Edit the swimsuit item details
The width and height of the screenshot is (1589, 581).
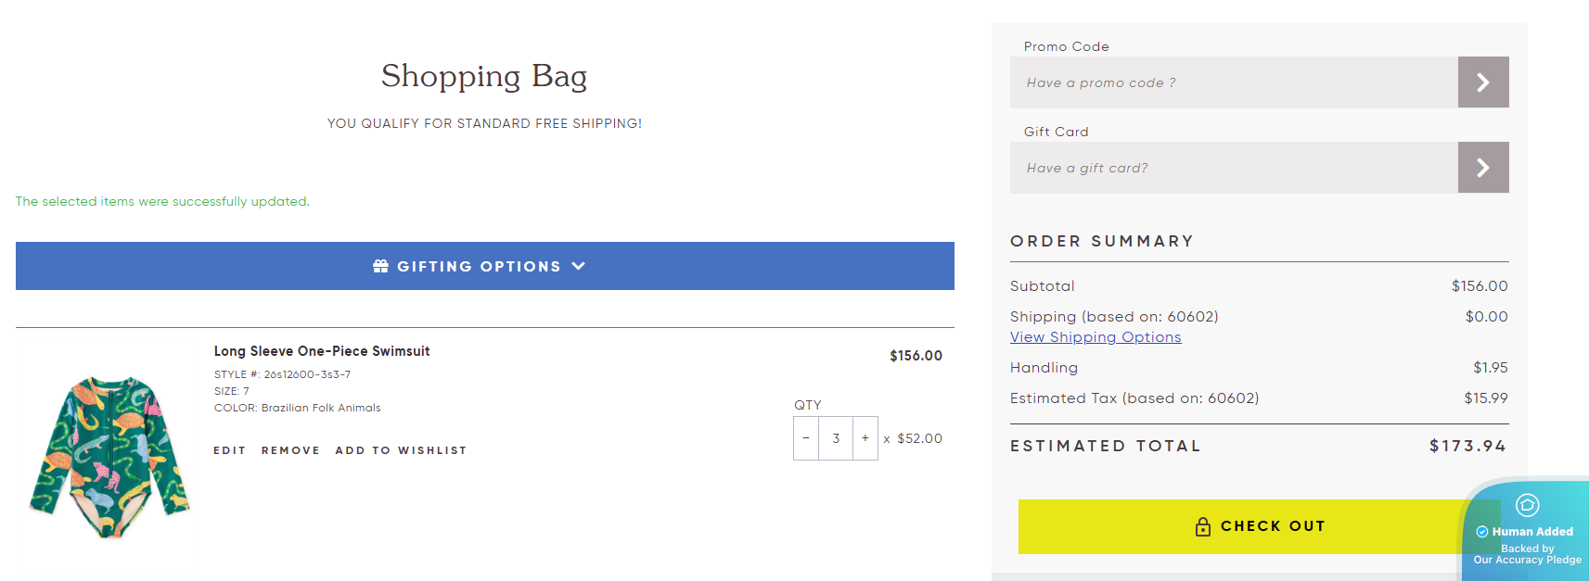[x=229, y=450]
